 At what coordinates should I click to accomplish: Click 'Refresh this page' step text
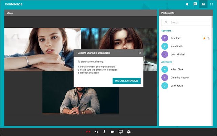click(x=90, y=73)
